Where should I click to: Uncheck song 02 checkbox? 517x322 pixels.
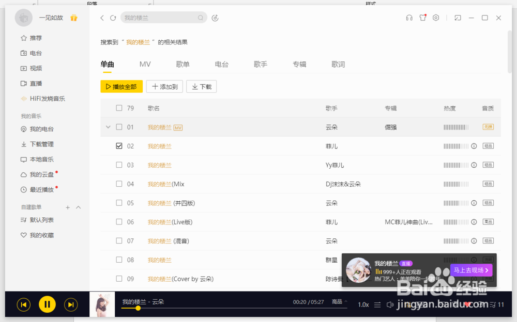tap(119, 146)
